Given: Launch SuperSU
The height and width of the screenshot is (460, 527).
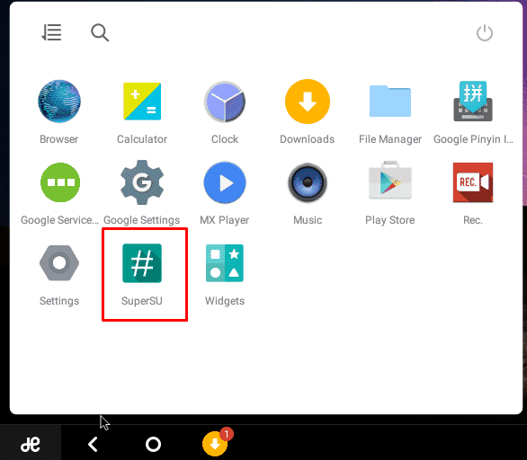Looking at the screenshot, I should 142,263.
